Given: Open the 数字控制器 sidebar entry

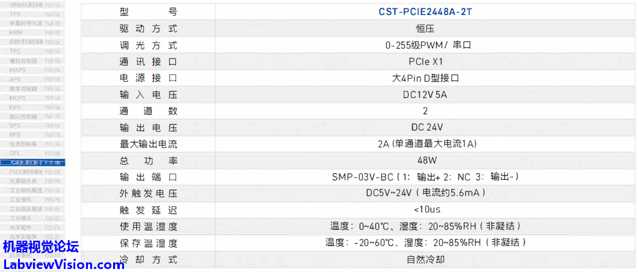Looking at the screenshot, I should (23, 88).
